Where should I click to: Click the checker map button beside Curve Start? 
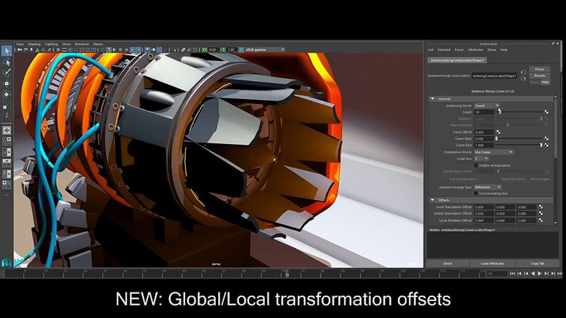point(547,139)
